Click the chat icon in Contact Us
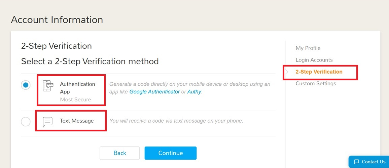The height and width of the screenshot is (168, 389). pyautogui.click(x=356, y=162)
